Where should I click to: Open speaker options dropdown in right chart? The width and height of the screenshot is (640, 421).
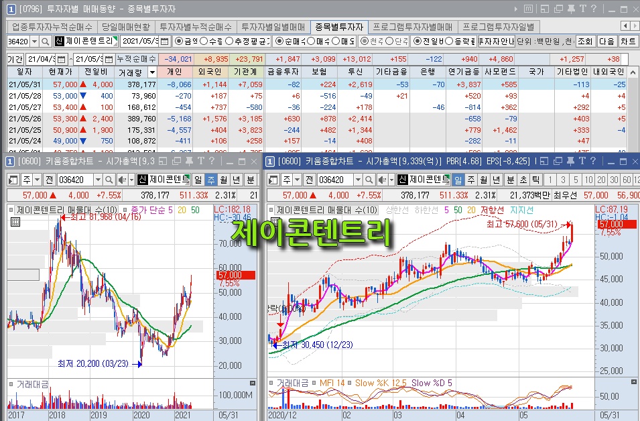(x=391, y=180)
